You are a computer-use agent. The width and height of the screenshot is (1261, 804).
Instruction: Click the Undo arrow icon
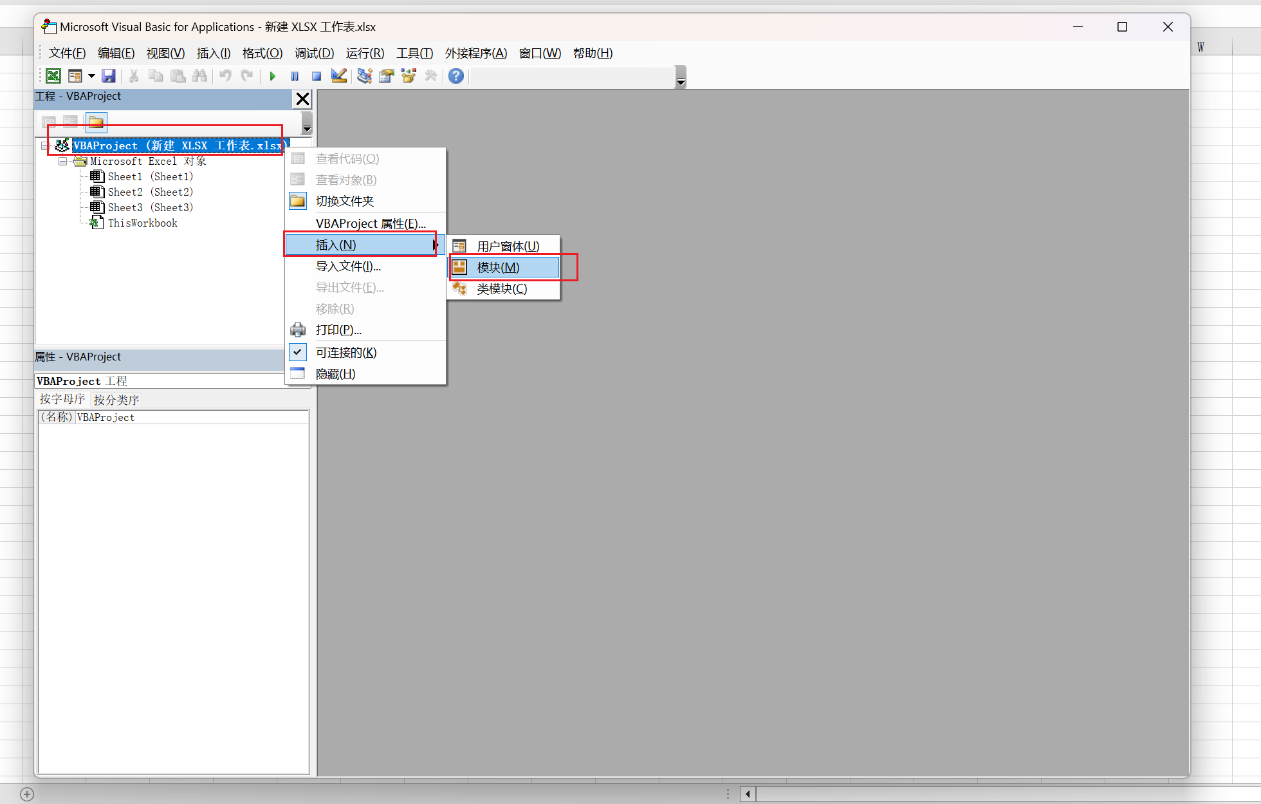(225, 76)
